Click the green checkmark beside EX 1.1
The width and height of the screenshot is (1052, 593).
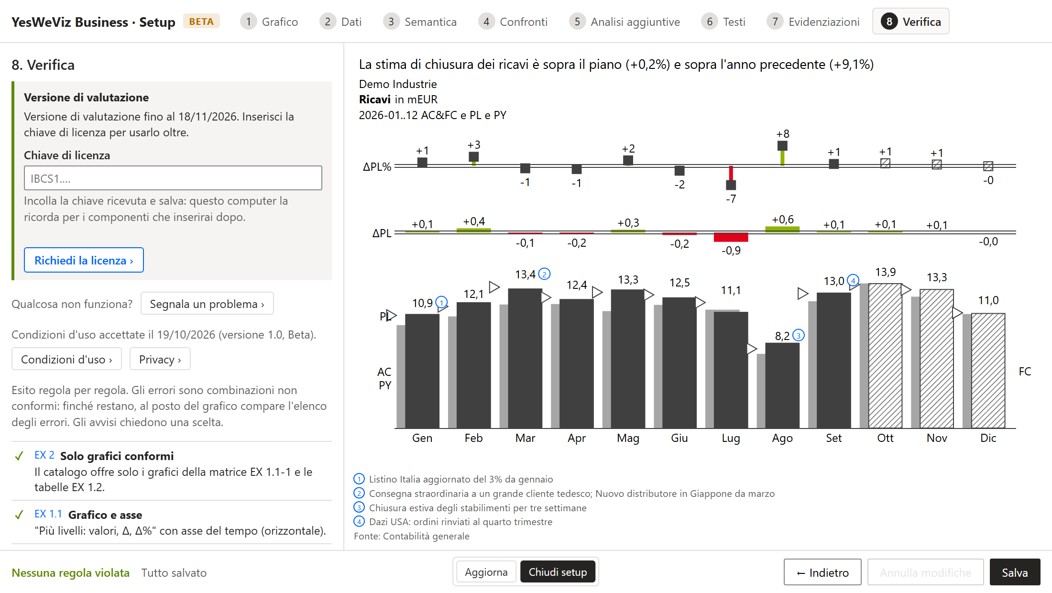point(19,515)
